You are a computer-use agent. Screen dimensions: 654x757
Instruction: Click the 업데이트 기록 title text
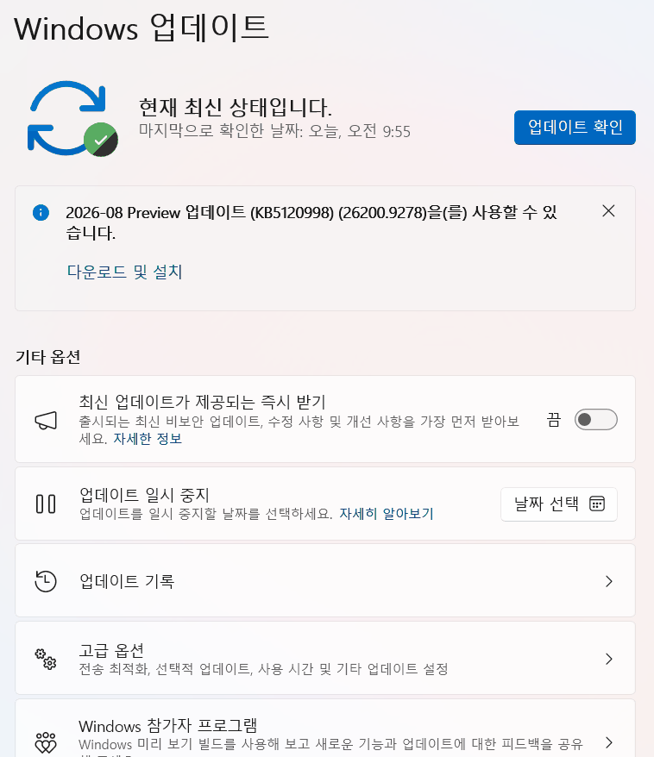[x=127, y=581]
